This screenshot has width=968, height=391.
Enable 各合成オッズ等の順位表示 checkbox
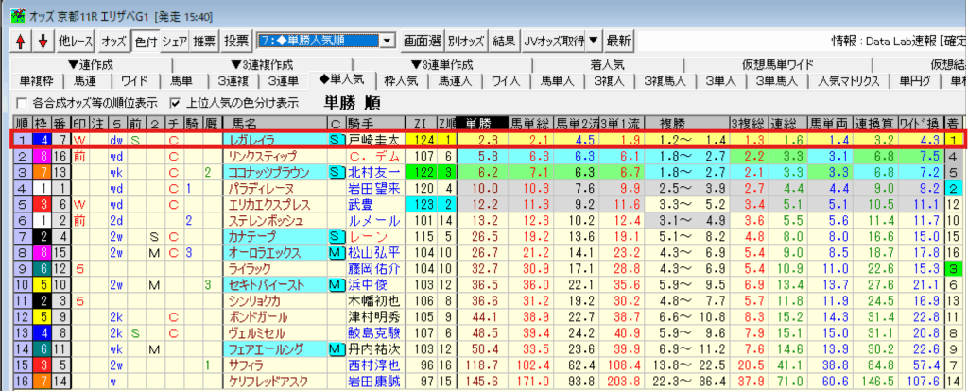pos(23,102)
